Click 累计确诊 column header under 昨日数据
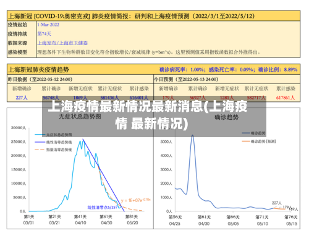Viewport: 309px width, 233px height. (51, 88)
